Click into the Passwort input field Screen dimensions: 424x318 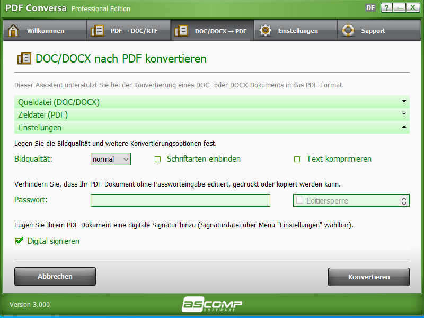click(180, 200)
